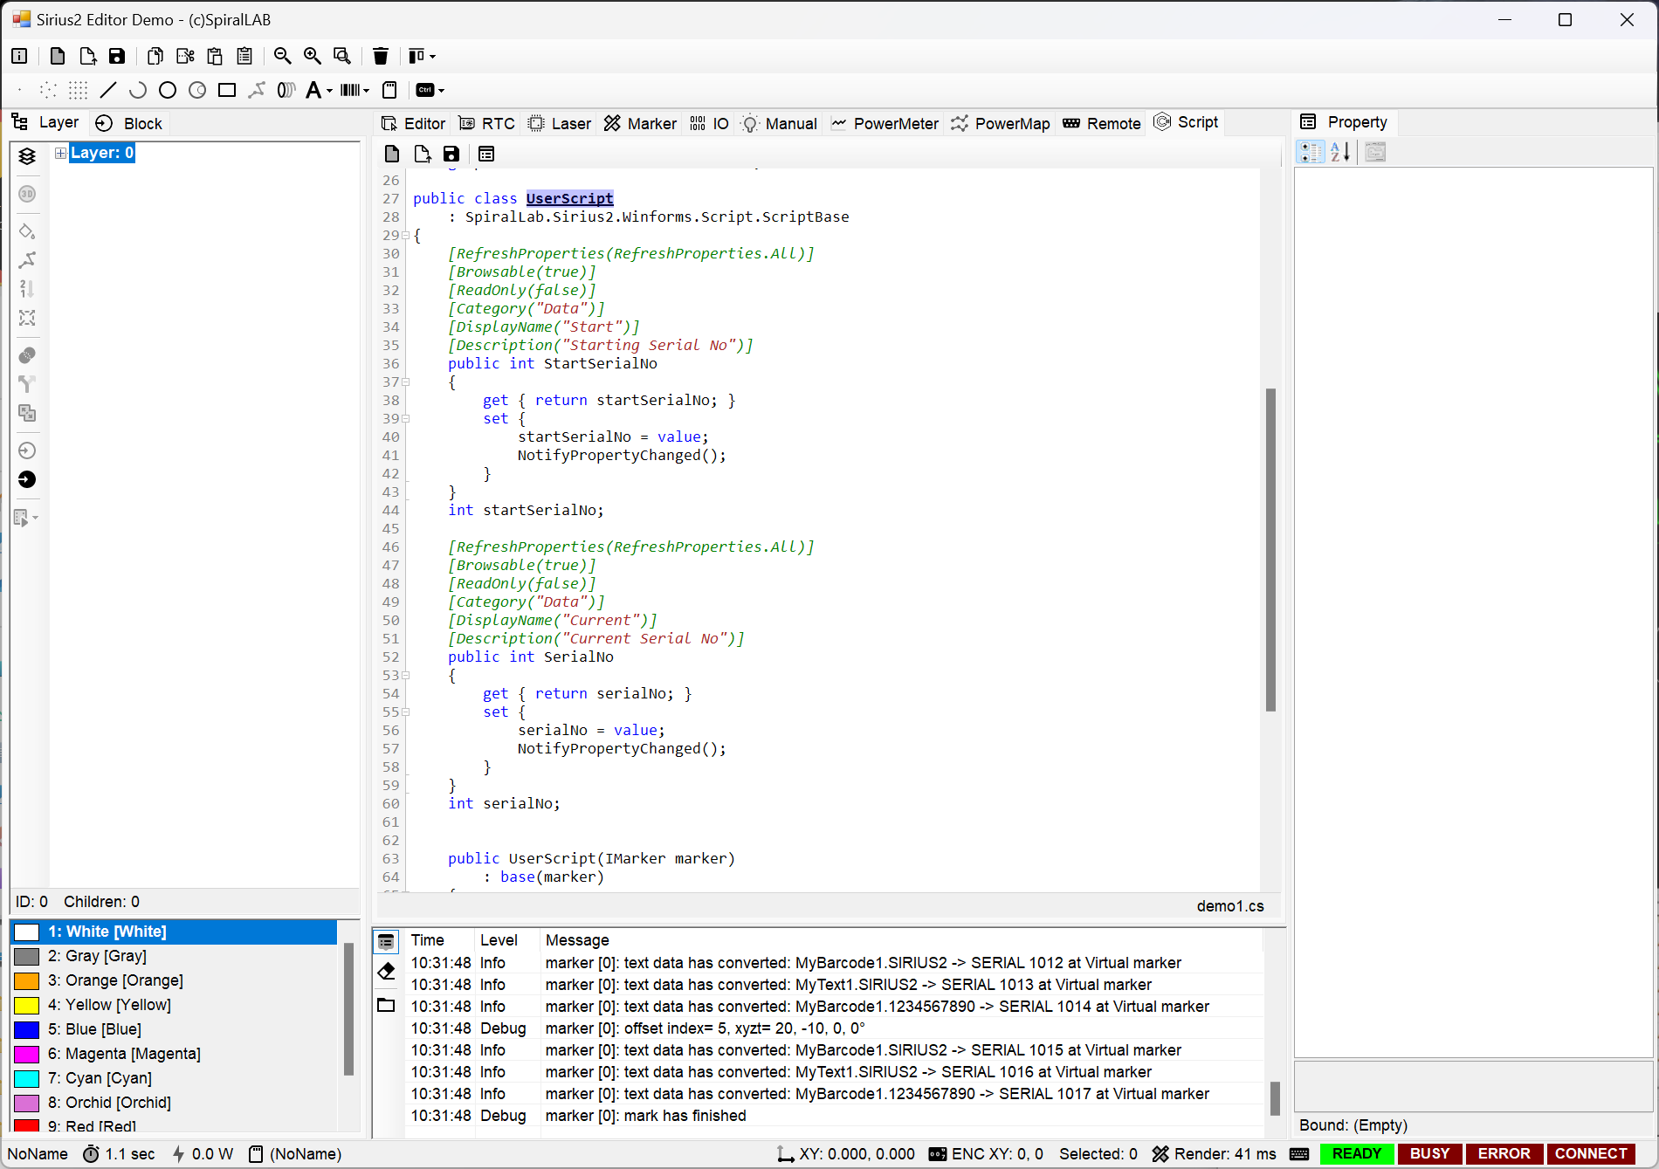Image resolution: width=1659 pixels, height=1169 pixels.
Task: Open the Block tab
Action: (129, 123)
